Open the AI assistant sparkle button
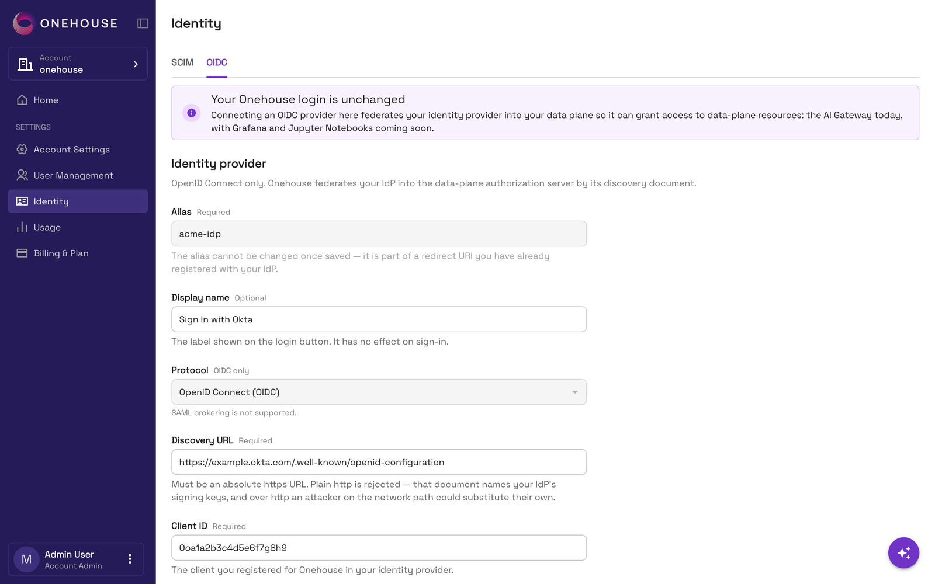Screen dimensions: 935x584 [x=903, y=552]
